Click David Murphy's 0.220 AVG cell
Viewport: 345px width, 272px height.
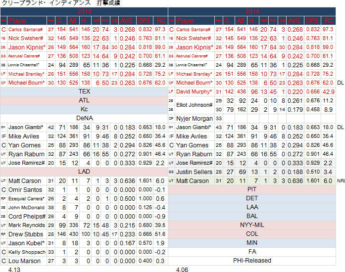click(x=295, y=91)
